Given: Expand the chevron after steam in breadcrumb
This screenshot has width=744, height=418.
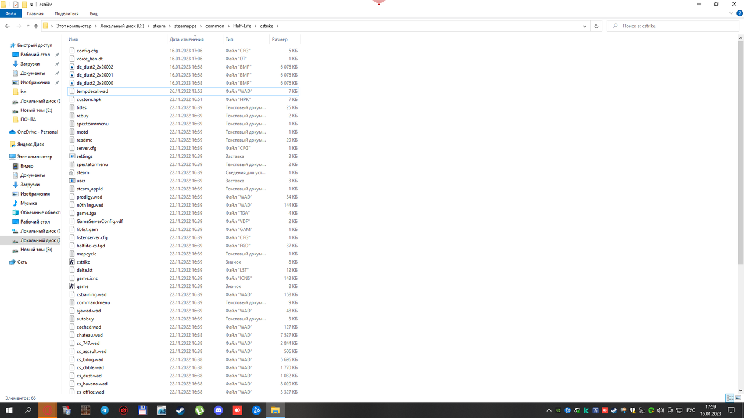Looking at the screenshot, I should pyautogui.click(x=169, y=26).
